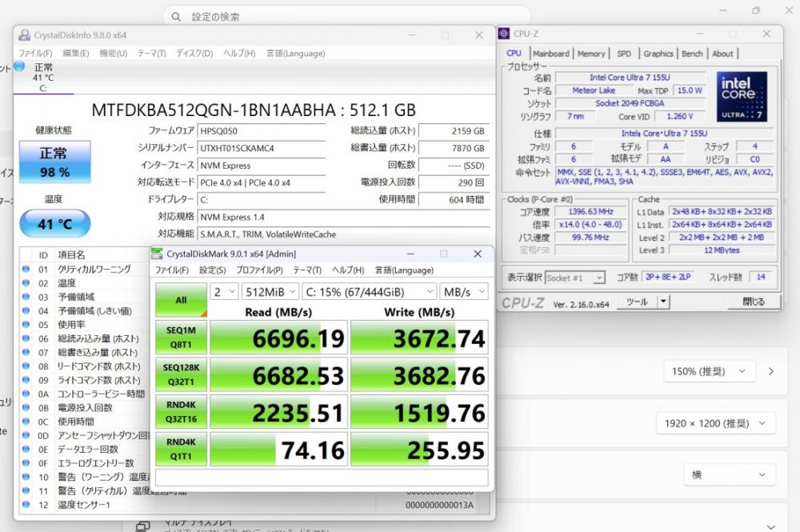Switch to CPU-Z Graphics tab
Image resolution: width=800 pixels, height=532 pixels.
[x=658, y=54]
